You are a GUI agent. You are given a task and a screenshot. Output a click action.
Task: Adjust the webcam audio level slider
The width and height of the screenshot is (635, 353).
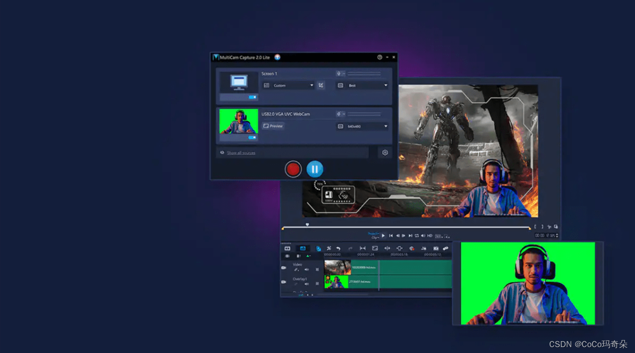tap(364, 114)
